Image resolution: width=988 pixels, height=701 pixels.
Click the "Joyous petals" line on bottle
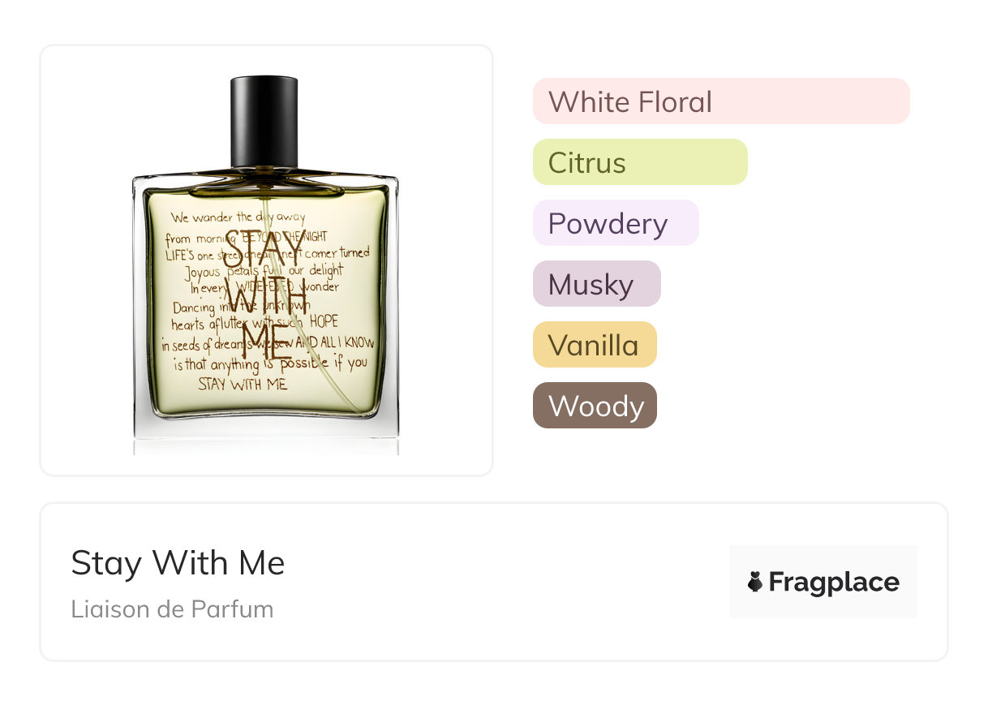coord(264,270)
